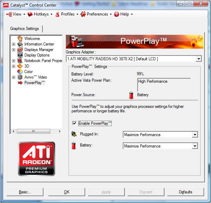Screen dimensions: 211x203
Task: Toggle the Enable PowerPlay checkbox
Action: [x=74, y=123]
